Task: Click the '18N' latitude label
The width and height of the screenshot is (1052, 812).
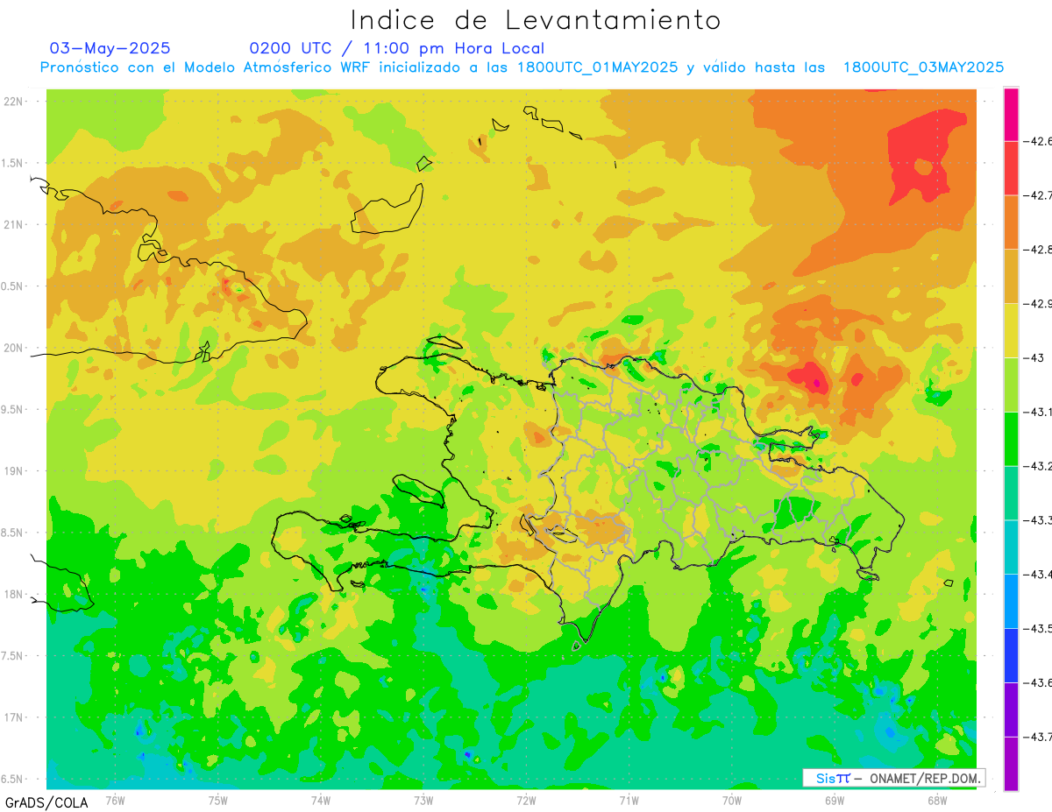Action: (x=14, y=594)
